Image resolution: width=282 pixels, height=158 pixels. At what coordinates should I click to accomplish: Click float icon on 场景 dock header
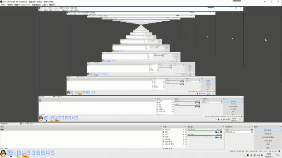161,127
